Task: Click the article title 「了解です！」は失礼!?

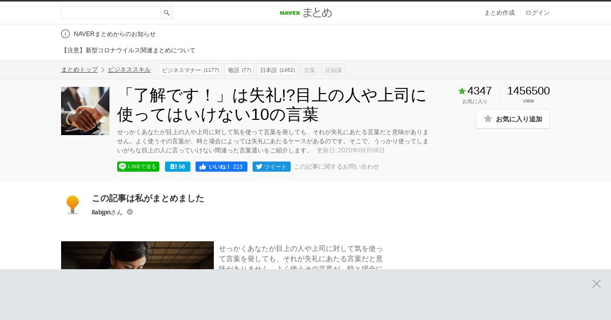Action: pos(272,105)
